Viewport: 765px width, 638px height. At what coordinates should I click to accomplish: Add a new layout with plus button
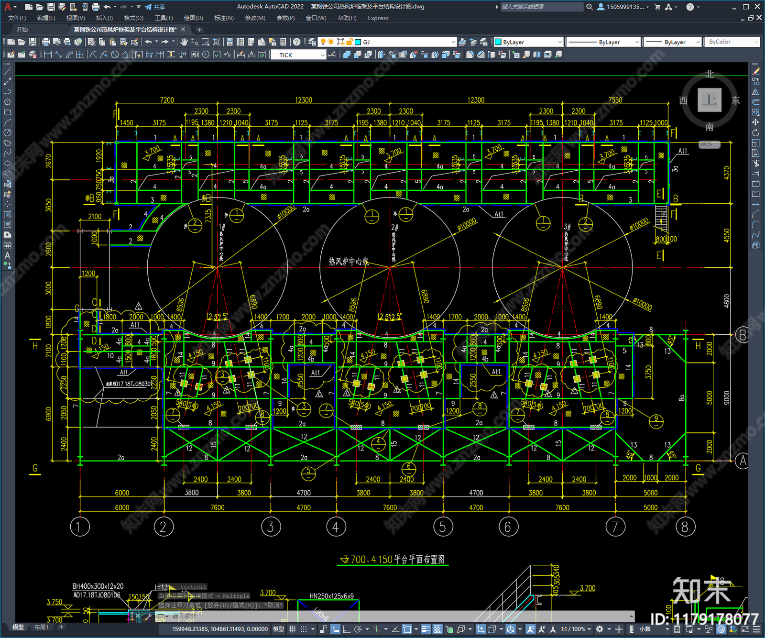[61, 627]
